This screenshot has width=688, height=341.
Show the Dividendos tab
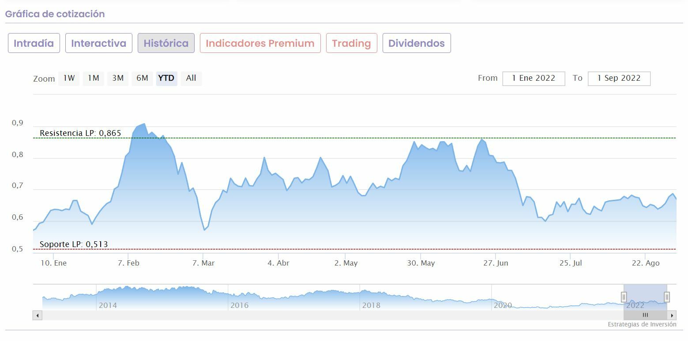click(416, 43)
